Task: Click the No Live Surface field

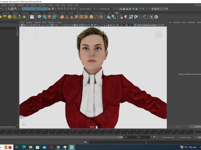Action: coord(86,9)
